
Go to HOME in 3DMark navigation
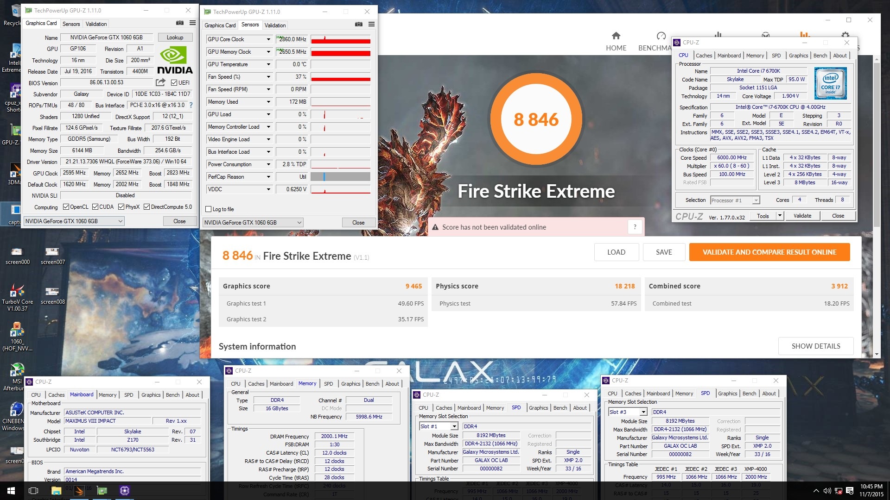click(x=616, y=42)
